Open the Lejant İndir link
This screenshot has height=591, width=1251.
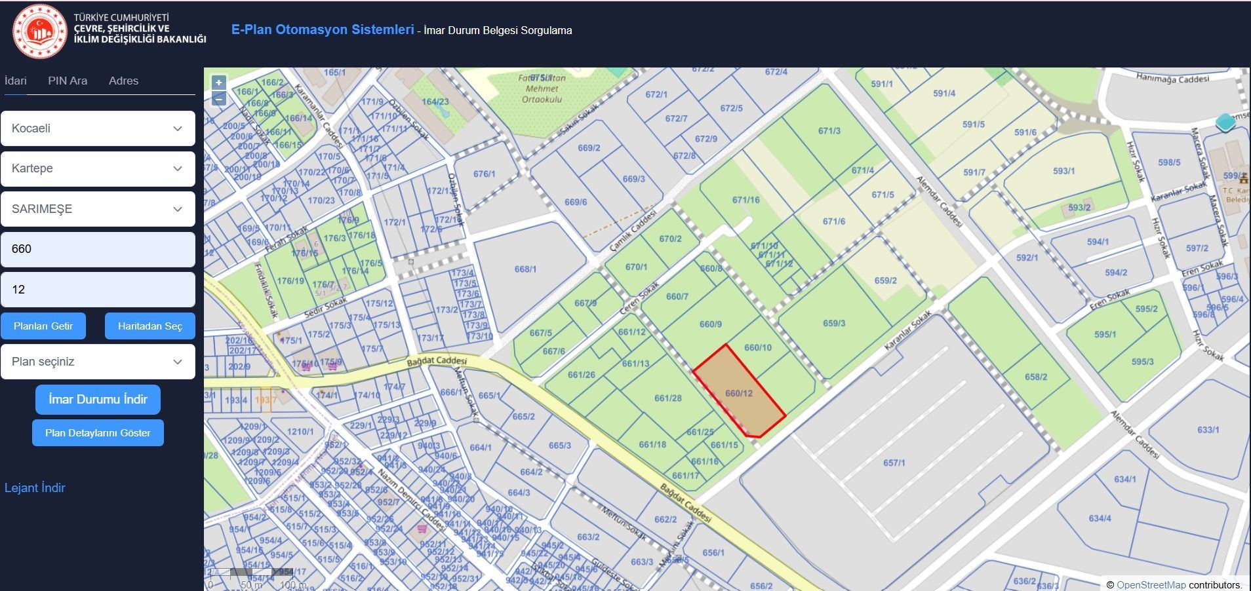pos(35,487)
